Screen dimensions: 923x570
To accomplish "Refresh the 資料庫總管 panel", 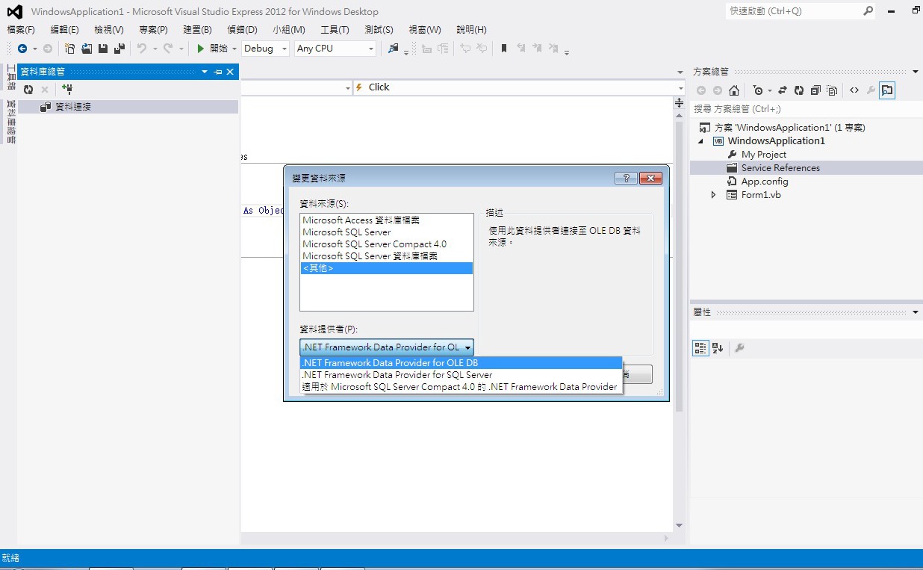I will [28, 89].
